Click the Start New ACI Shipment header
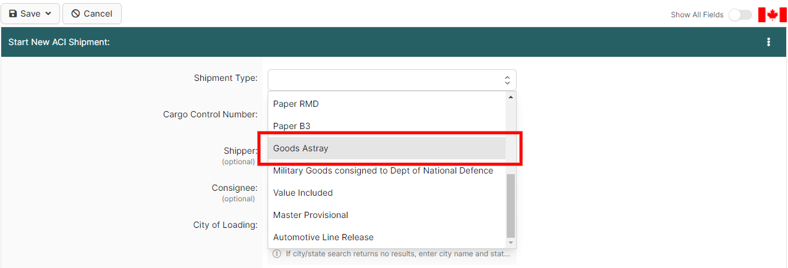The height and width of the screenshot is (268, 788). click(59, 42)
